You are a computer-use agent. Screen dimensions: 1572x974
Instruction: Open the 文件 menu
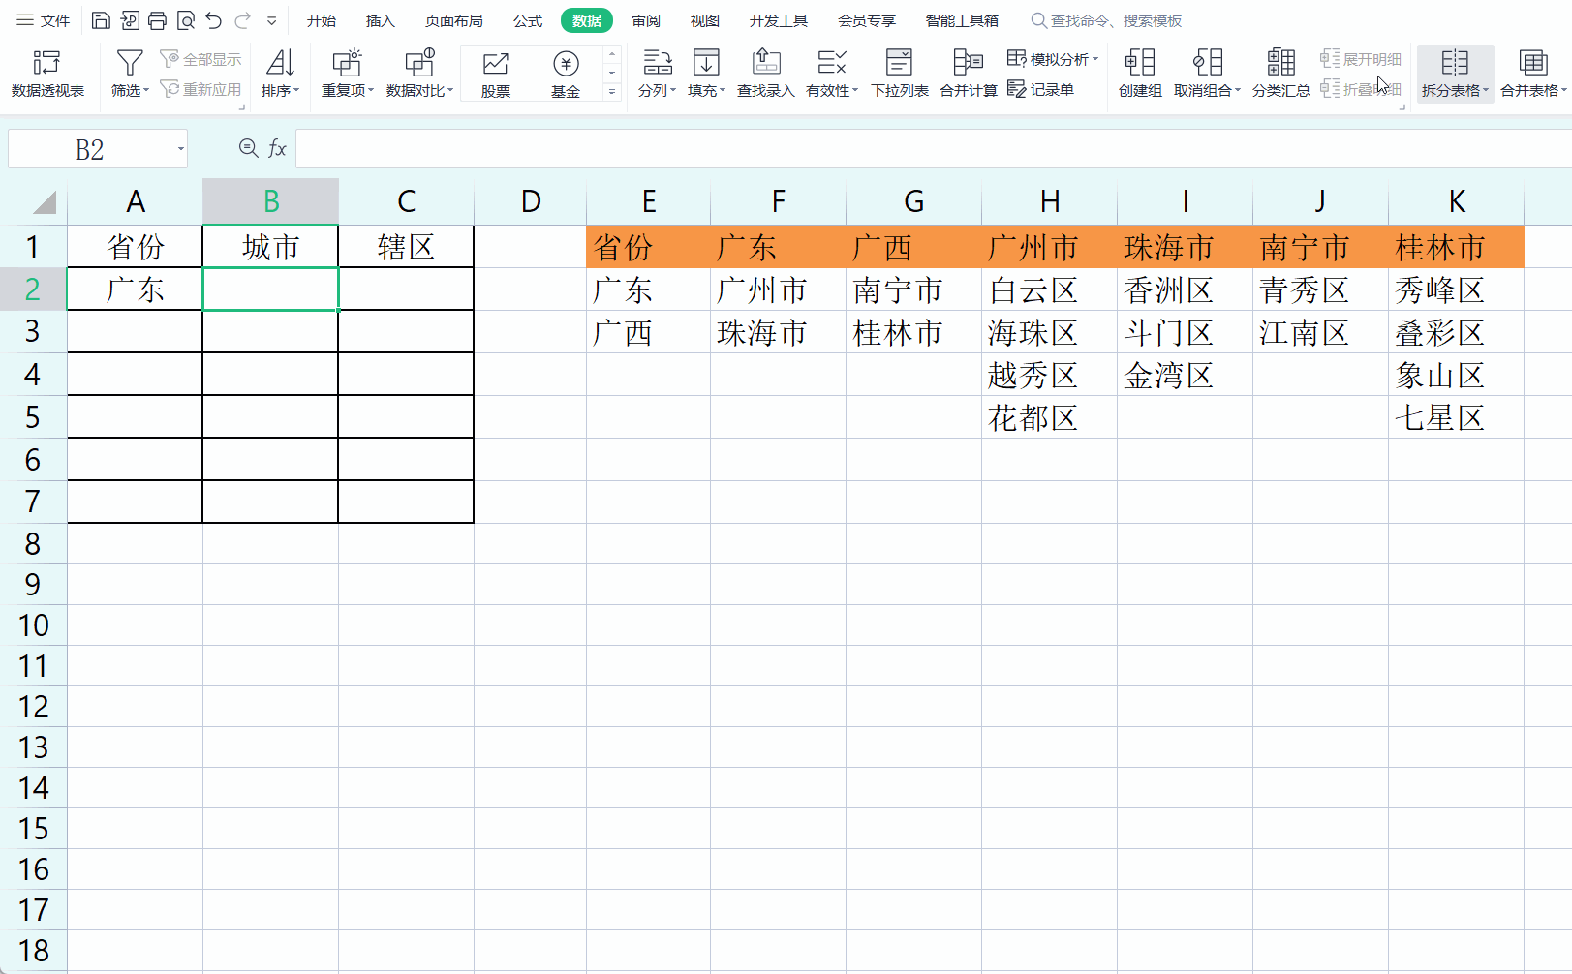click(x=44, y=20)
